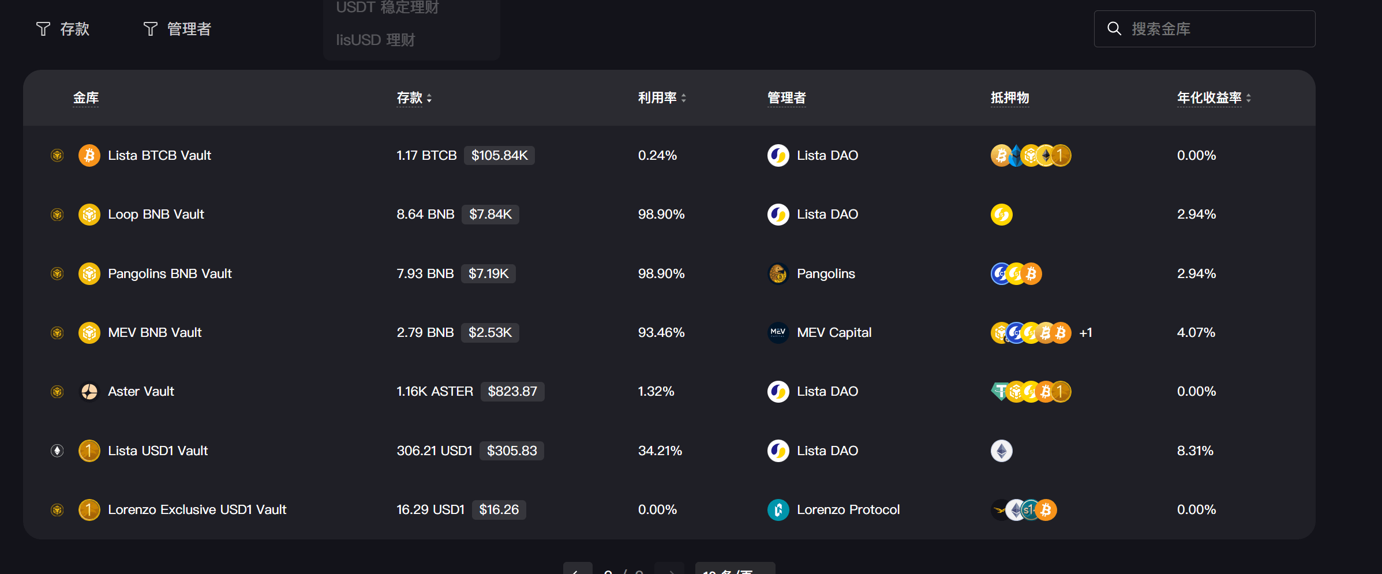This screenshot has width=1382, height=574.
Task: Click the chain badge on Lorenzo Exclusive USD1 Vault row
Action: point(57,510)
